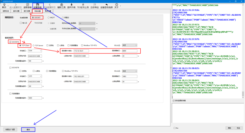Enable the SOCKETB checkbox
The image size is (245, 133).
(x=10, y=67)
